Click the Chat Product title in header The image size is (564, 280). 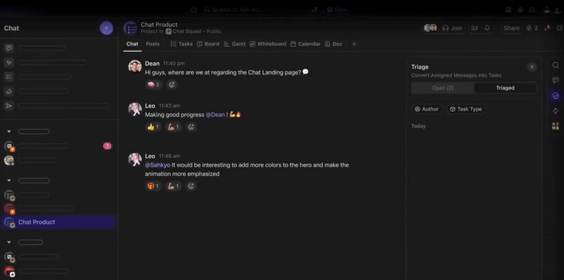click(159, 25)
